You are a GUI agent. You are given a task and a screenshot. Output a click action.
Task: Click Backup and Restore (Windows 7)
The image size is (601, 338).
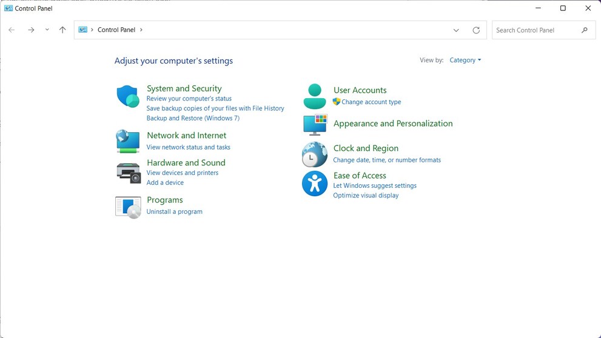[193, 118]
